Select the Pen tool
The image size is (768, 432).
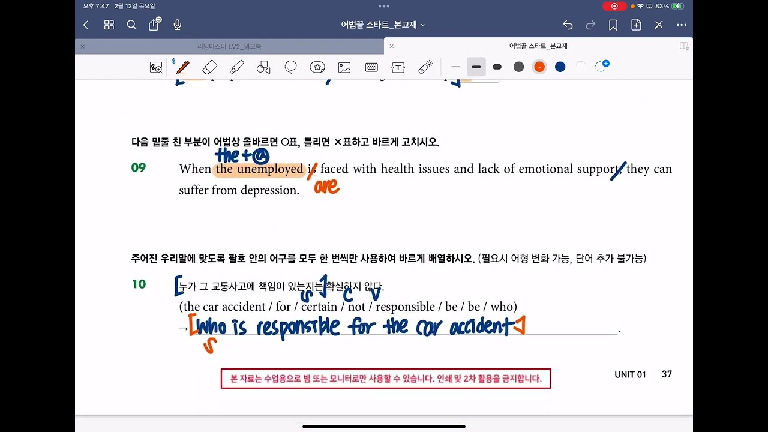click(182, 67)
